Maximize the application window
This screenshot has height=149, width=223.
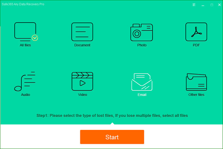coord(212,5)
